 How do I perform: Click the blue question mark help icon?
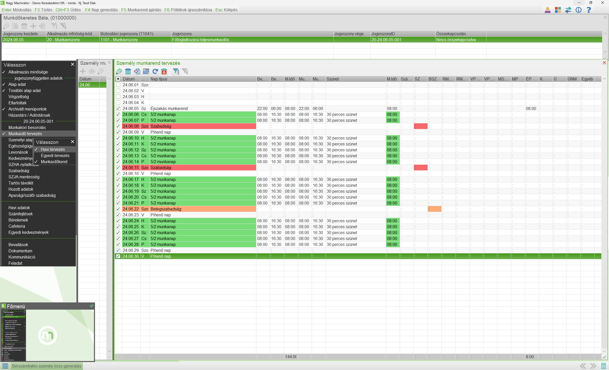pyautogui.click(x=589, y=10)
